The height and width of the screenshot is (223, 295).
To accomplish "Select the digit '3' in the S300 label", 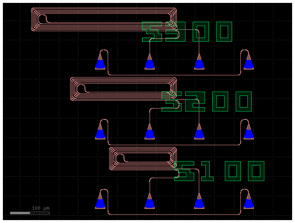I will coord(175,32).
